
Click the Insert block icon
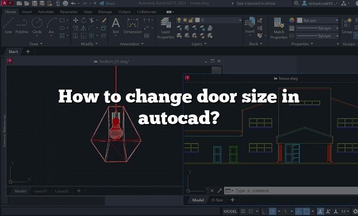click(250, 26)
